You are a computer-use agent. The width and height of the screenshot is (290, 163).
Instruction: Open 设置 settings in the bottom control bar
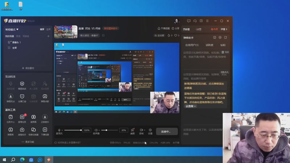150,131
